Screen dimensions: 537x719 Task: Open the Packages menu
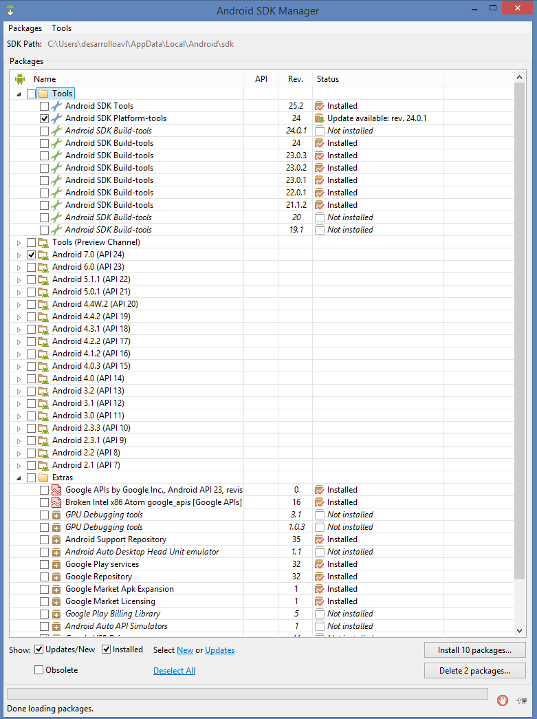(x=25, y=28)
